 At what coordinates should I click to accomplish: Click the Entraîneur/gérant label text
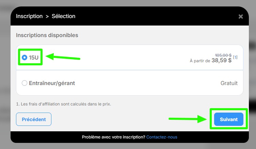(52, 83)
